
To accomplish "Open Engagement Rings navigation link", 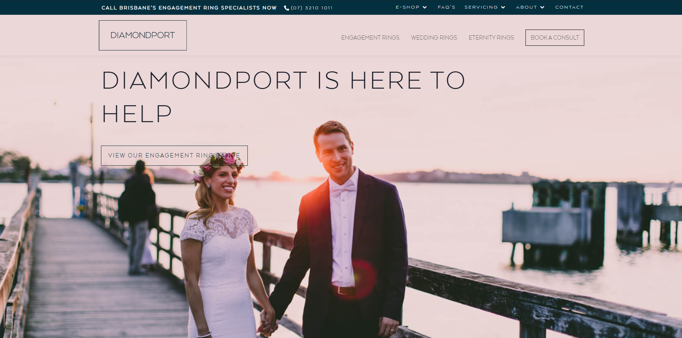I will pyautogui.click(x=370, y=37).
